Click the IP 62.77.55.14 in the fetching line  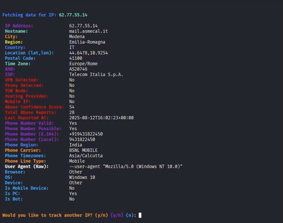pos(73,15)
